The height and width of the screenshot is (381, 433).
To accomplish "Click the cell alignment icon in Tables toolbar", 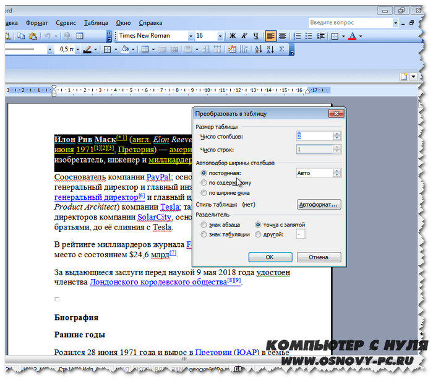I will click(x=189, y=49).
